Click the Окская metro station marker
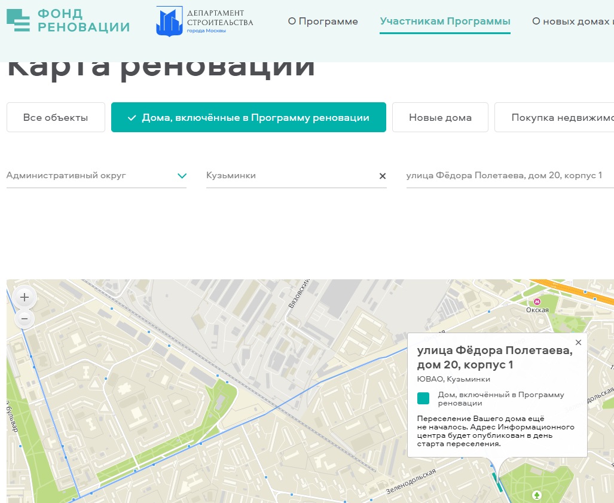Viewport: 614px width, 503px height. tap(537, 301)
